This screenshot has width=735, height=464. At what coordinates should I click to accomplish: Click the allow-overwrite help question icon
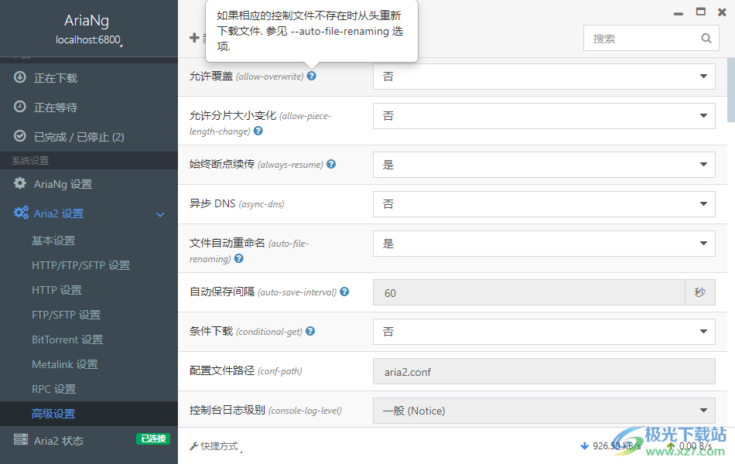click(311, 76)
